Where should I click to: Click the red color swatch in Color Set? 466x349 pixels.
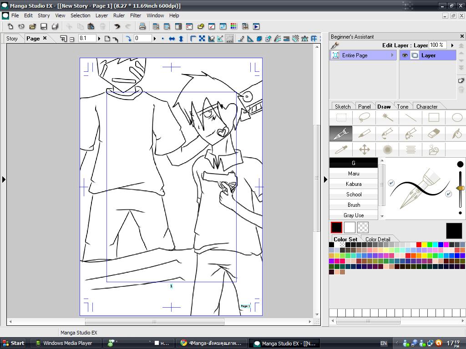click(x=419, y=245)
